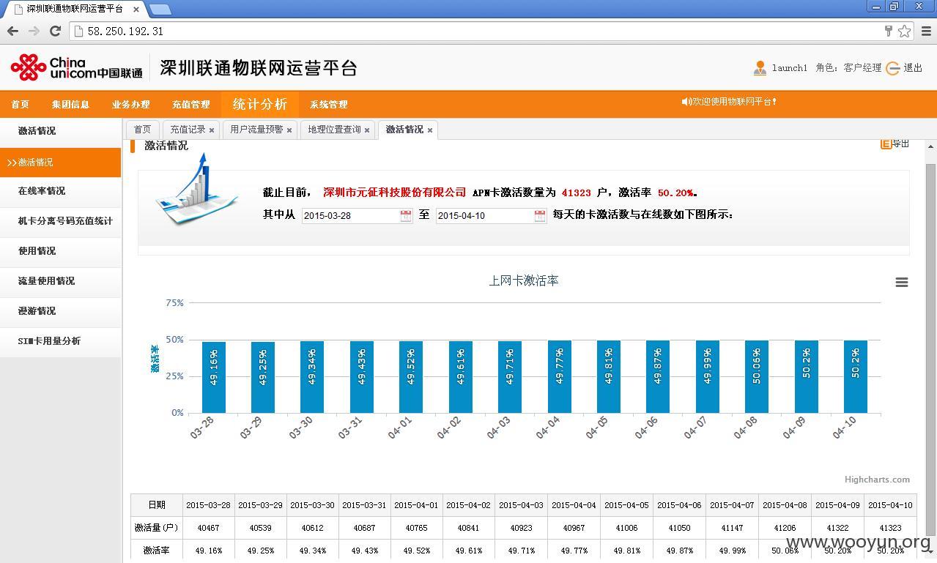The image size is (937, 563).
Task: Click the 04-04 chart bar 49.77%
Action: (x=560, y=377)
